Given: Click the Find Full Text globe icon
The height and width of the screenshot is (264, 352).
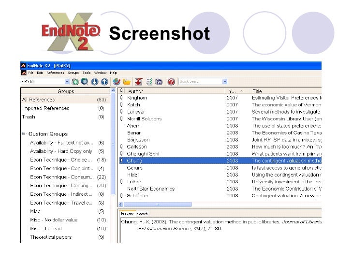Looking at the screenshot, I should click(x=117, y=82).
